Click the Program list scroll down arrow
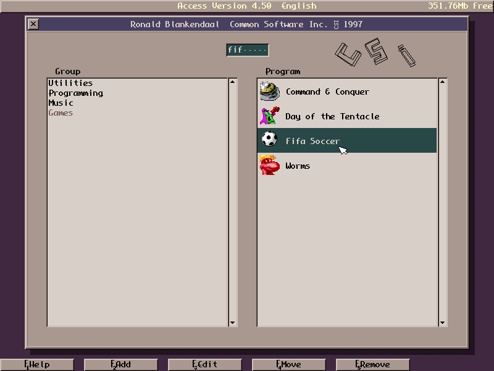Viewport: 494px width, 371px height. pos(442,322)
